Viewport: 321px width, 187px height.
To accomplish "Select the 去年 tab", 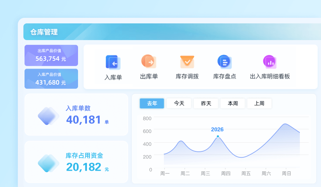I will [152, 104].
